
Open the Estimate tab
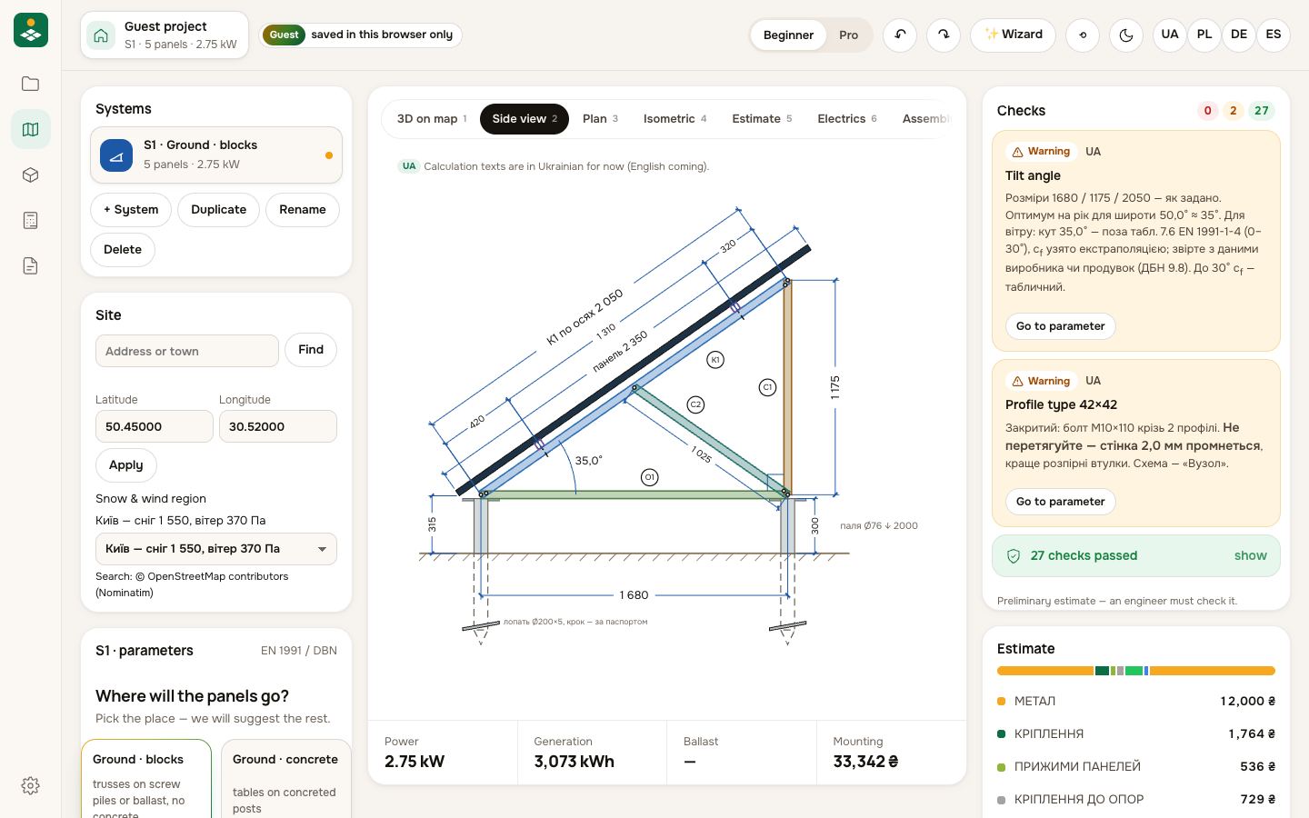coord(762,119)
